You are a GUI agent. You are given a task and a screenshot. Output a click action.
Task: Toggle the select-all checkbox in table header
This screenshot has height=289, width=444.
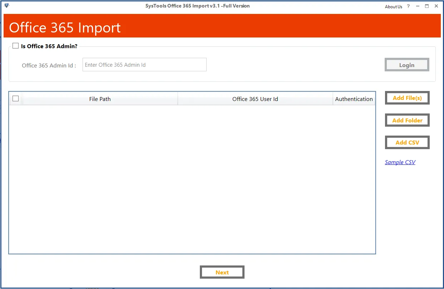[x=15, y=98]
